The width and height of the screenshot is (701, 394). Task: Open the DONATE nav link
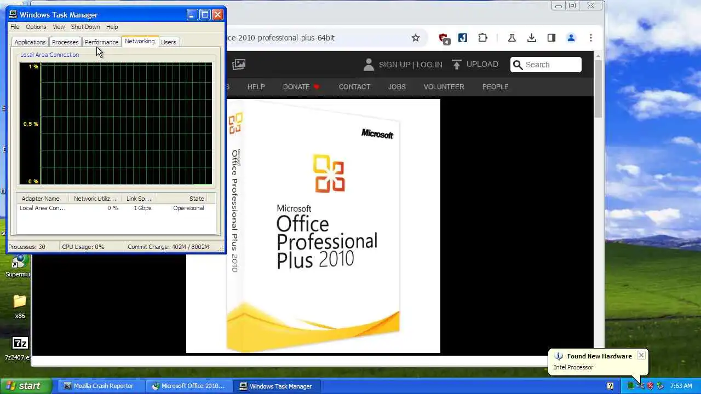click(x=296, y=87)
